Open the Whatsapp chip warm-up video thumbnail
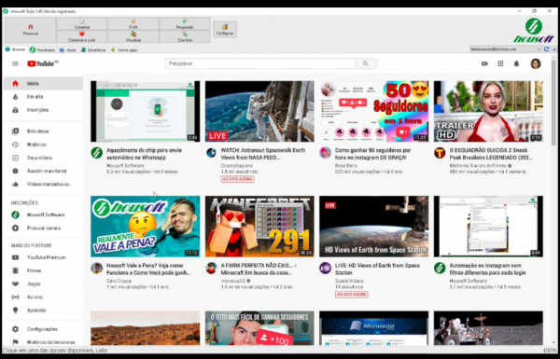560x359 pixels. 146,111
